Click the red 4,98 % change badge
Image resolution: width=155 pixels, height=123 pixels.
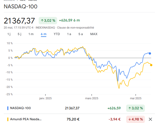135,119
